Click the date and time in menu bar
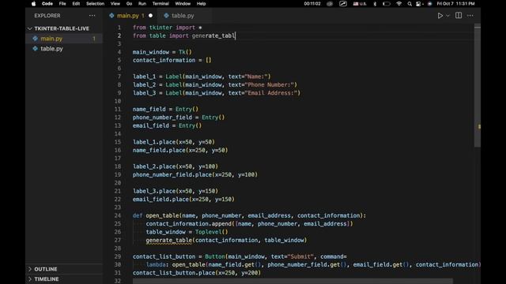The width and height of the screenshot is (506, 284). pyautogui.click(x=455, y=3)
